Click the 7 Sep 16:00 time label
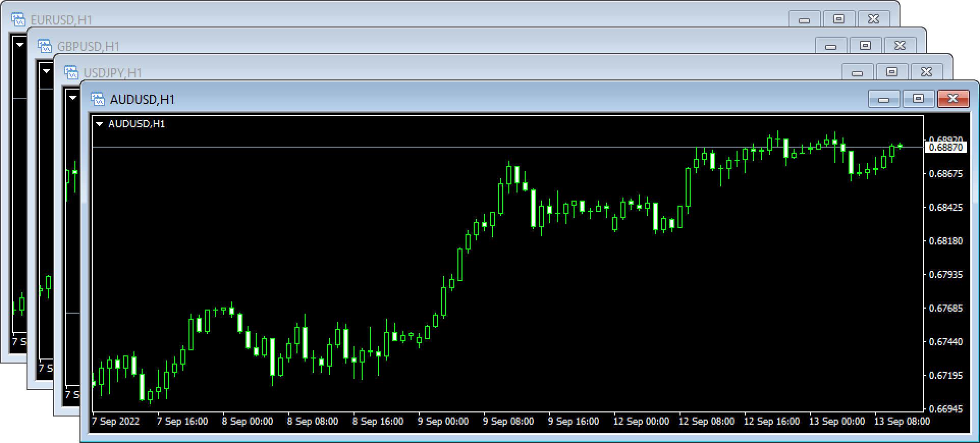980x443 pixels. pyautogui.click(x=182, y=422)
